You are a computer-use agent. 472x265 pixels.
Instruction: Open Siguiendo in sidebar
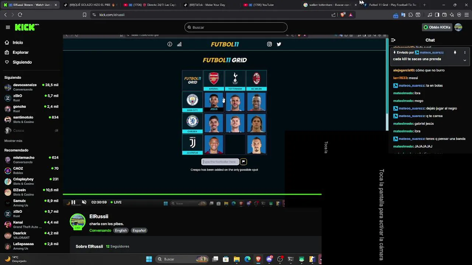click(22, 62)
